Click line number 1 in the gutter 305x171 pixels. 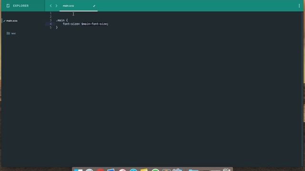[51, 13]
